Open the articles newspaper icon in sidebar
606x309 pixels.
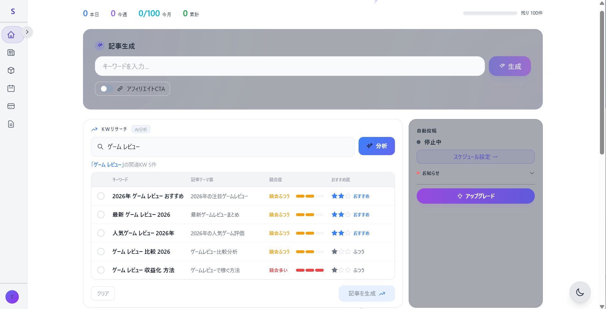[x=11, y=53]
